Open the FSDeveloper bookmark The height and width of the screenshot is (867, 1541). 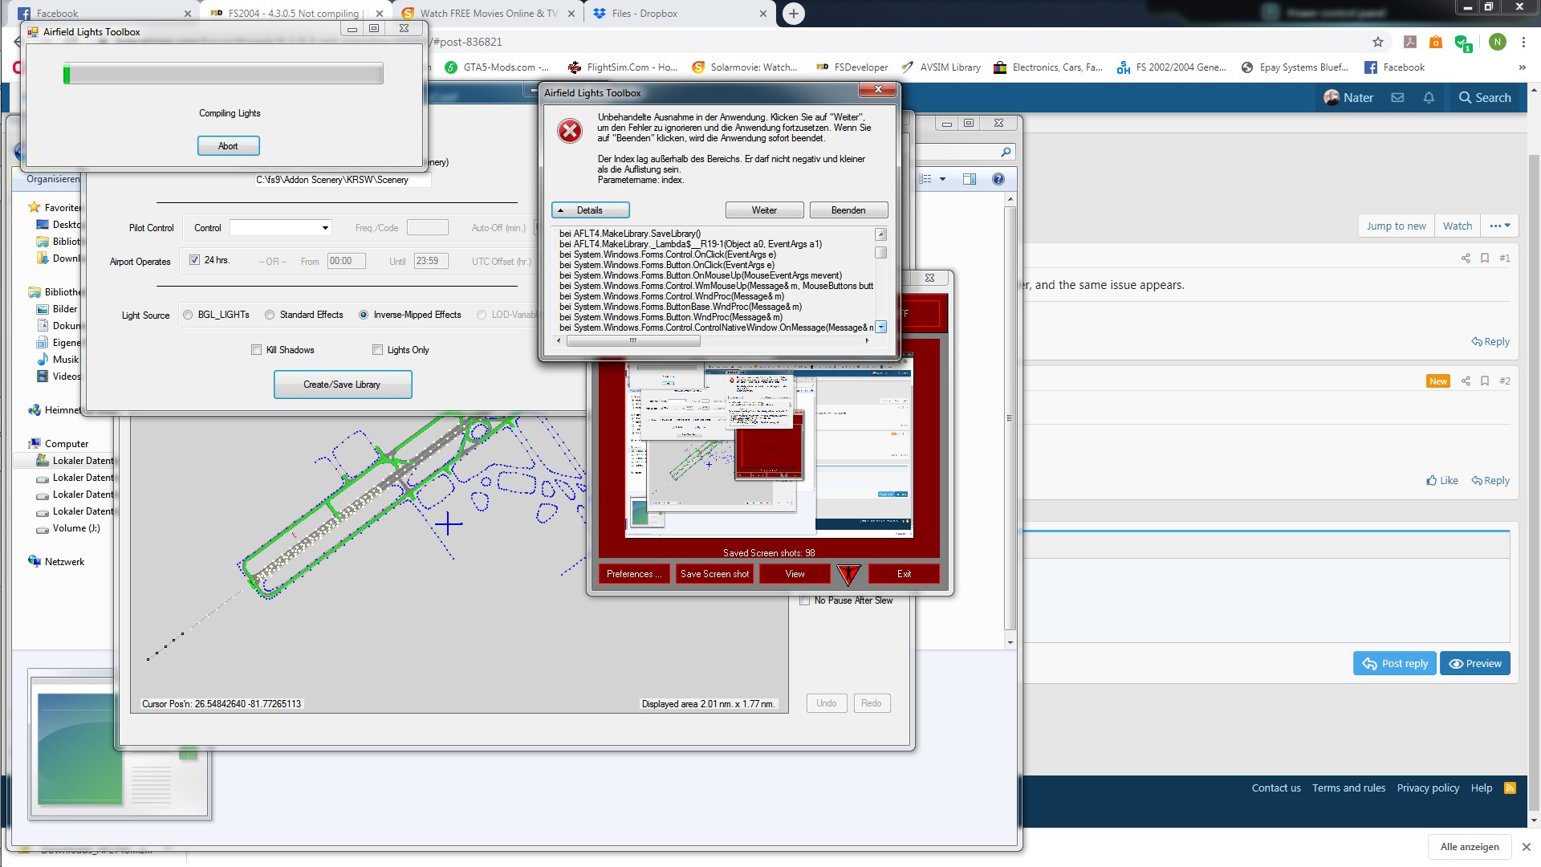tap(852, 67)
